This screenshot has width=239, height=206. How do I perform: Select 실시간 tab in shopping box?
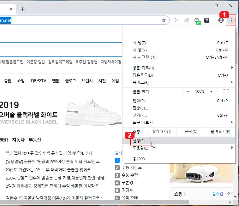(x=218, y=194)
